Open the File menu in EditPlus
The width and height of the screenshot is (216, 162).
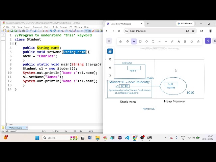click(8, 27)
